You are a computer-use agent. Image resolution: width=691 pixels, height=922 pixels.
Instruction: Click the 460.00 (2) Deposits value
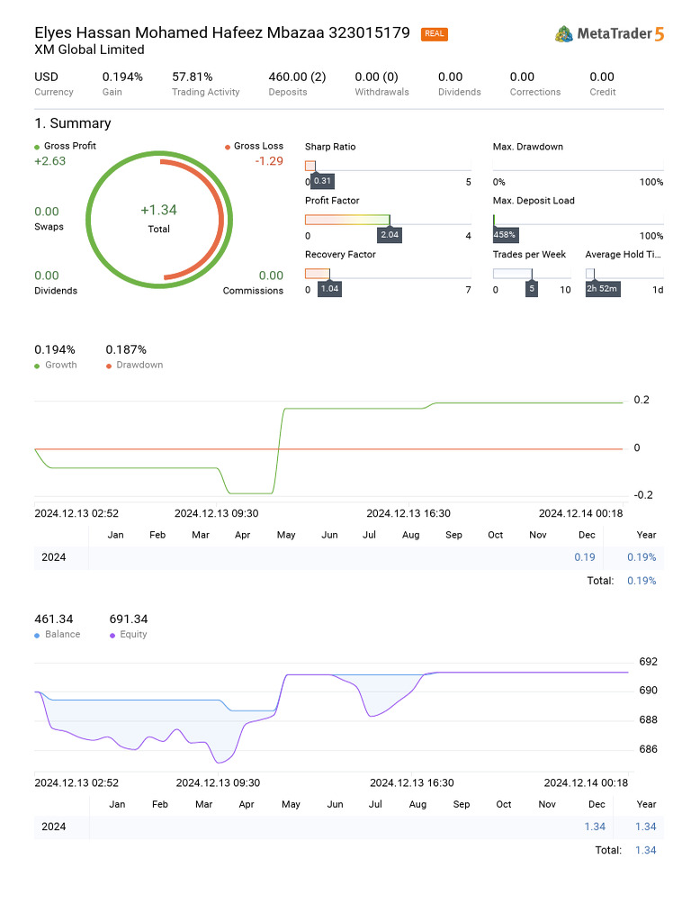[x=297, y=77]
